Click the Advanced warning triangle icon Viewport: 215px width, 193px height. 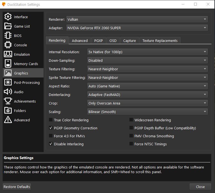[x=8, y=120]
